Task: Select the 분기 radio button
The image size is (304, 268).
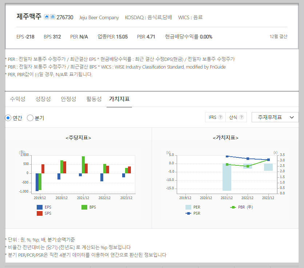Action: click(30, 118)
